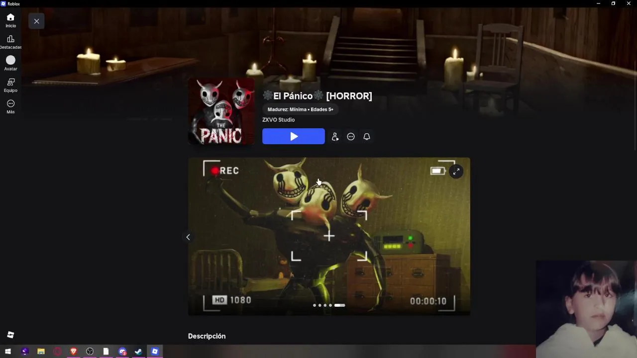Open the Inicio home icon in sidebar
Screen dimensions: 637x358
10,20
